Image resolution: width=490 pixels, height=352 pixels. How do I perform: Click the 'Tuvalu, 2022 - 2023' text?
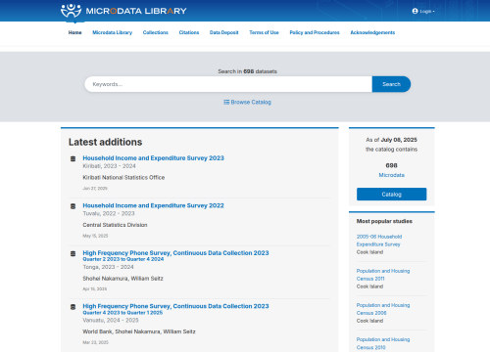tap(109, 213)
